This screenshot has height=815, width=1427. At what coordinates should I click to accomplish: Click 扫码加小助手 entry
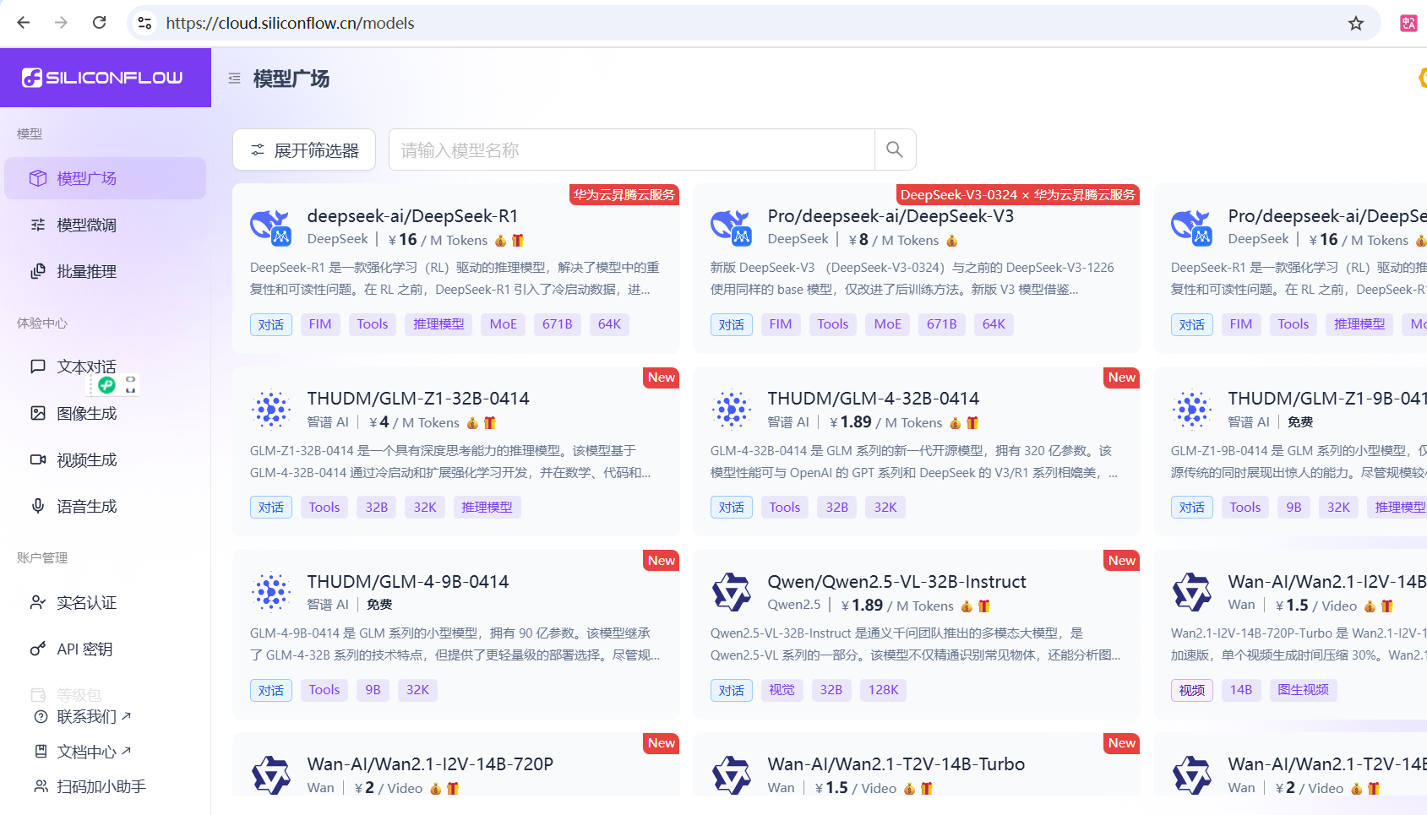click(101, 786)
